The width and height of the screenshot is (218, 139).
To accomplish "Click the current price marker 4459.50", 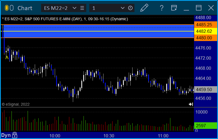I will tap(205, 89).
